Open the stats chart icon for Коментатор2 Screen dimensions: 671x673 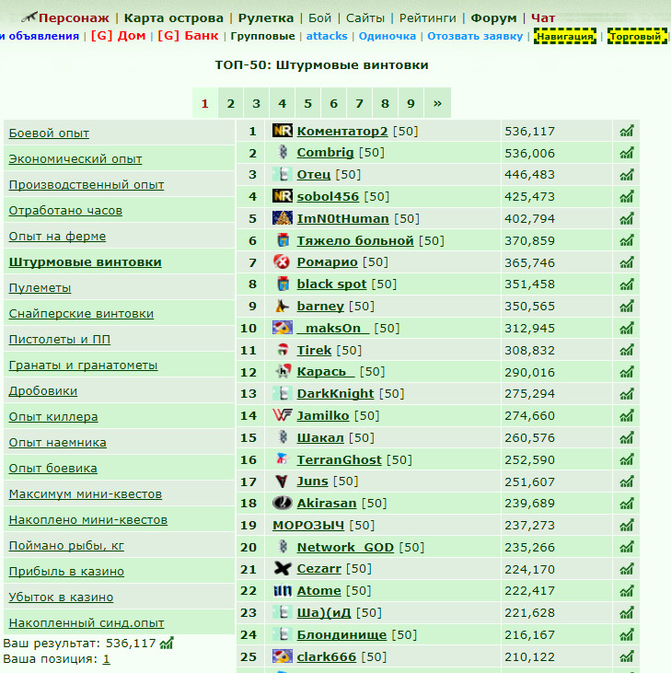(x=627, y=131)
